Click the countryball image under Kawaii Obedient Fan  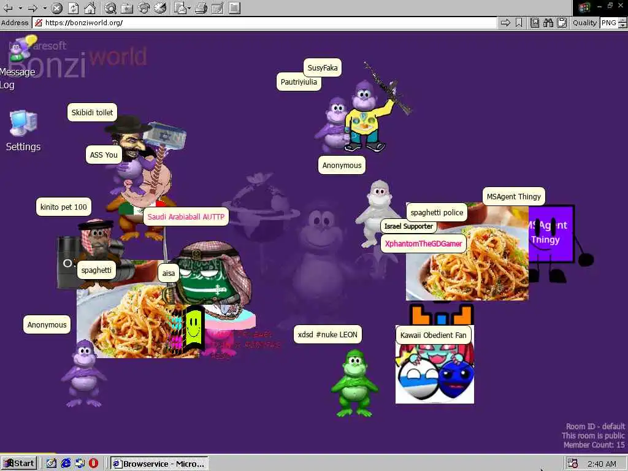(435, 373)
